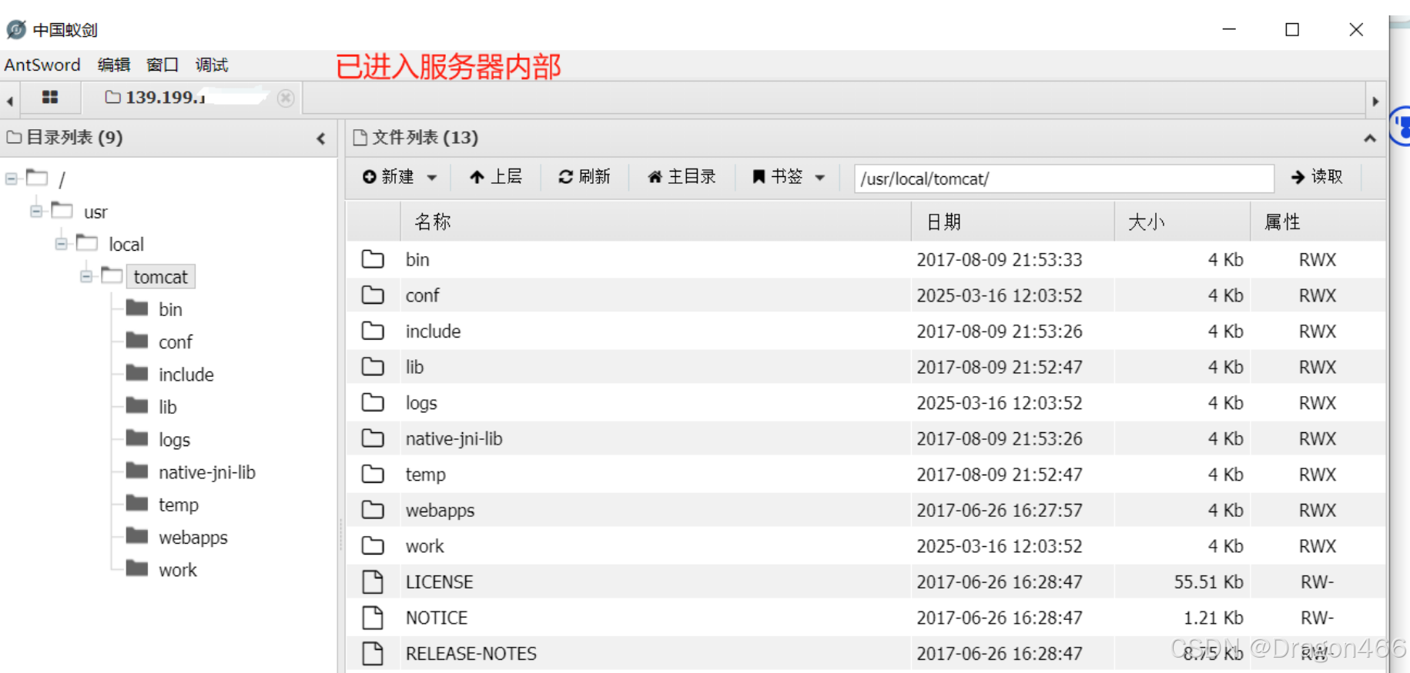This screenshot has height=673, width=1410.
Task: Click the file icon of LICENSE row
Action: click(373, 582)
